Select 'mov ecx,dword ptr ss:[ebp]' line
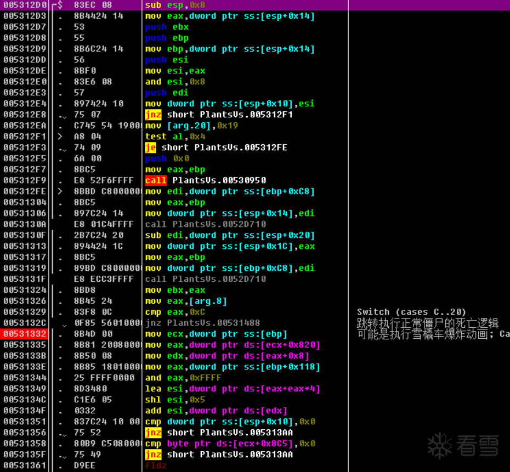The height and width of the screenshot is (472, 510). 216,334
